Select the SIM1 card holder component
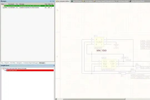Screen dimensions: 150x100 tap(109, 64)
